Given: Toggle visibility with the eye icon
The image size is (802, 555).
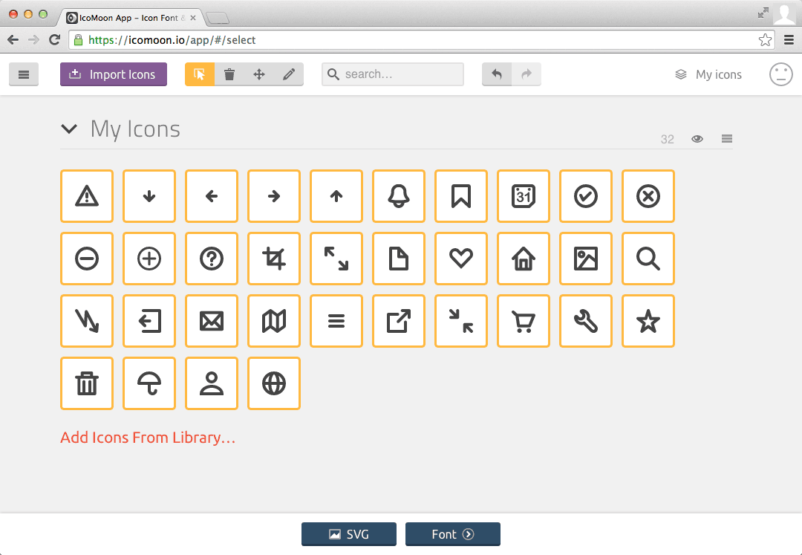Looking at the screenshot, I should point(697,138).
